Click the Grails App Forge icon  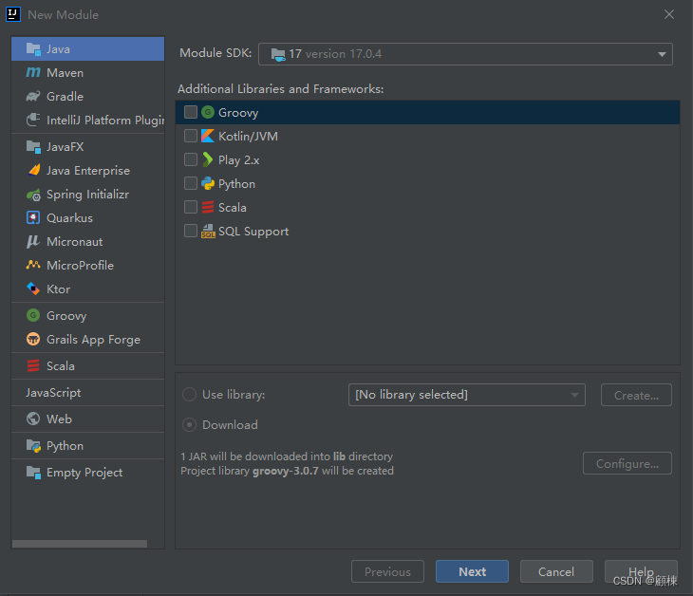(33, 340)
